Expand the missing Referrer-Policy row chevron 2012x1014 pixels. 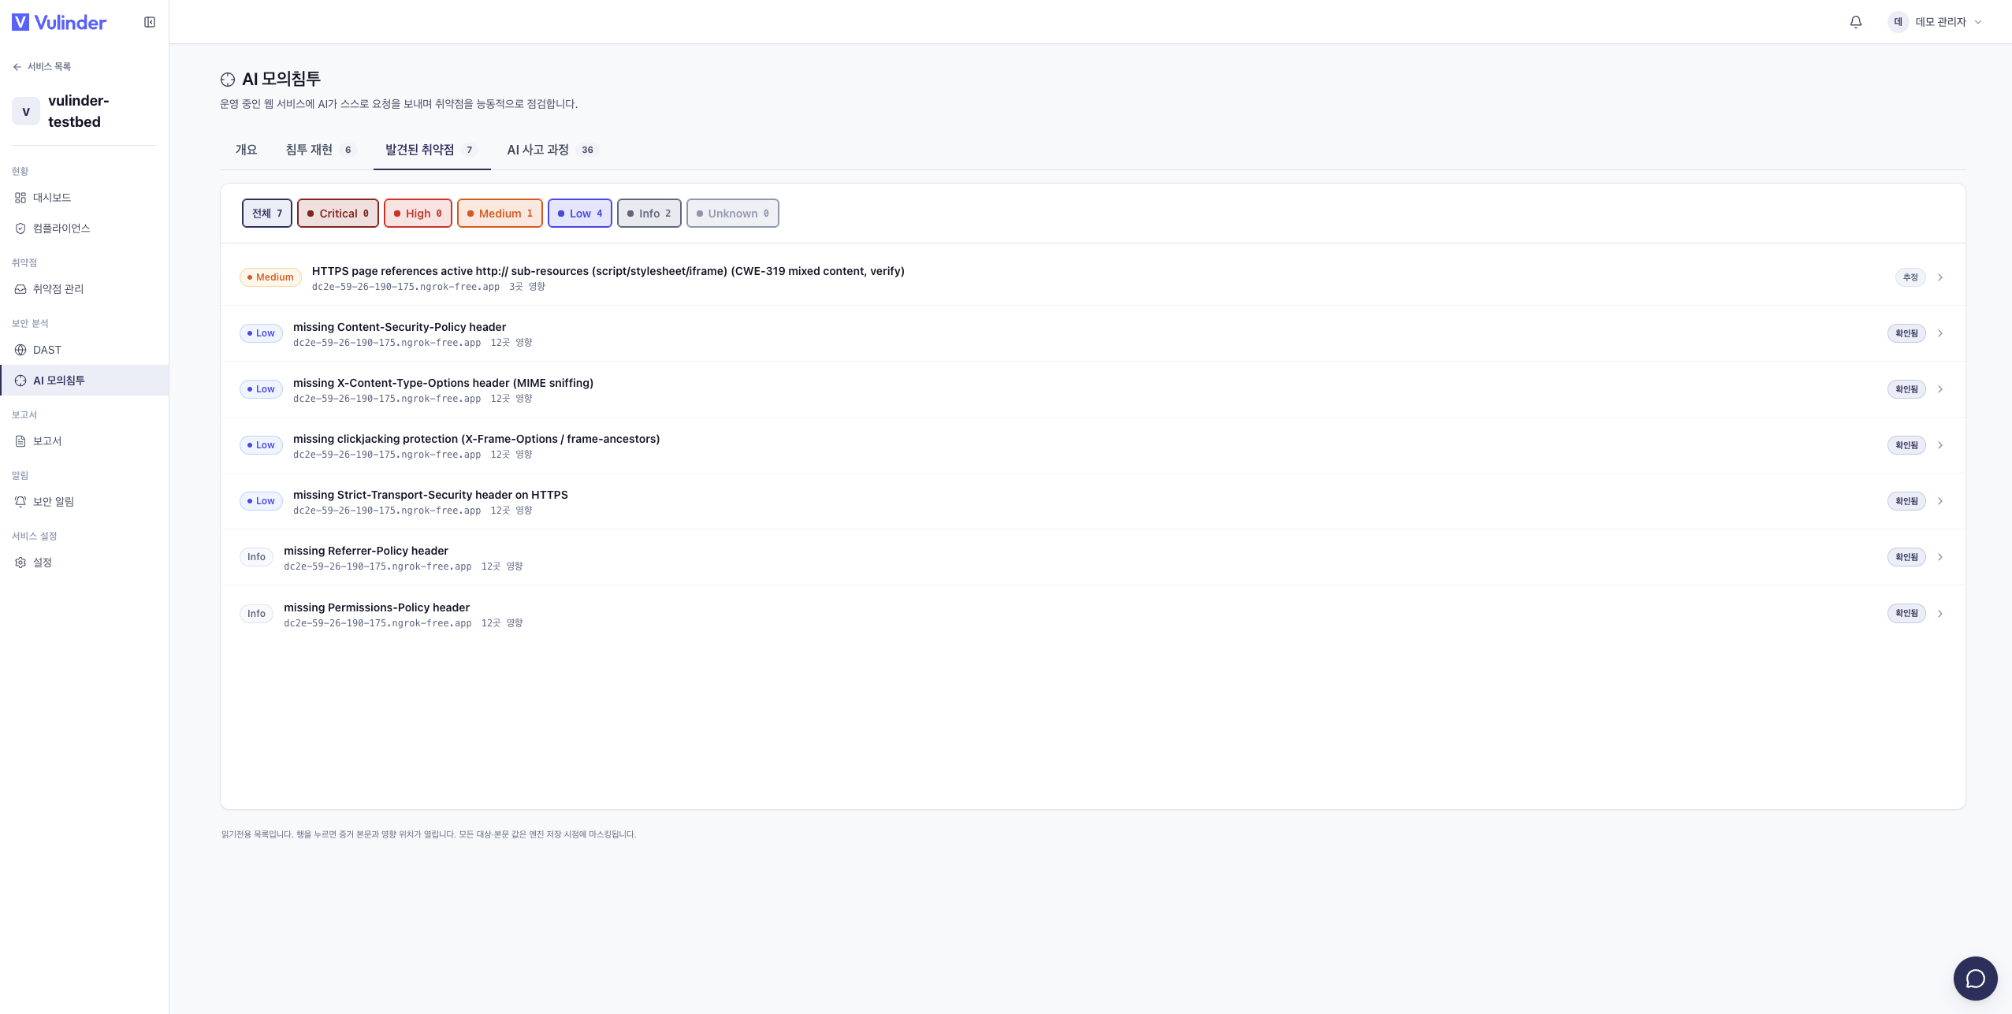click(1940, 557)
